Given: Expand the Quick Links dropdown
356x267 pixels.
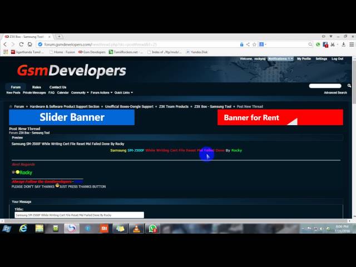Looking at the screenshot, I should (123, 93).
